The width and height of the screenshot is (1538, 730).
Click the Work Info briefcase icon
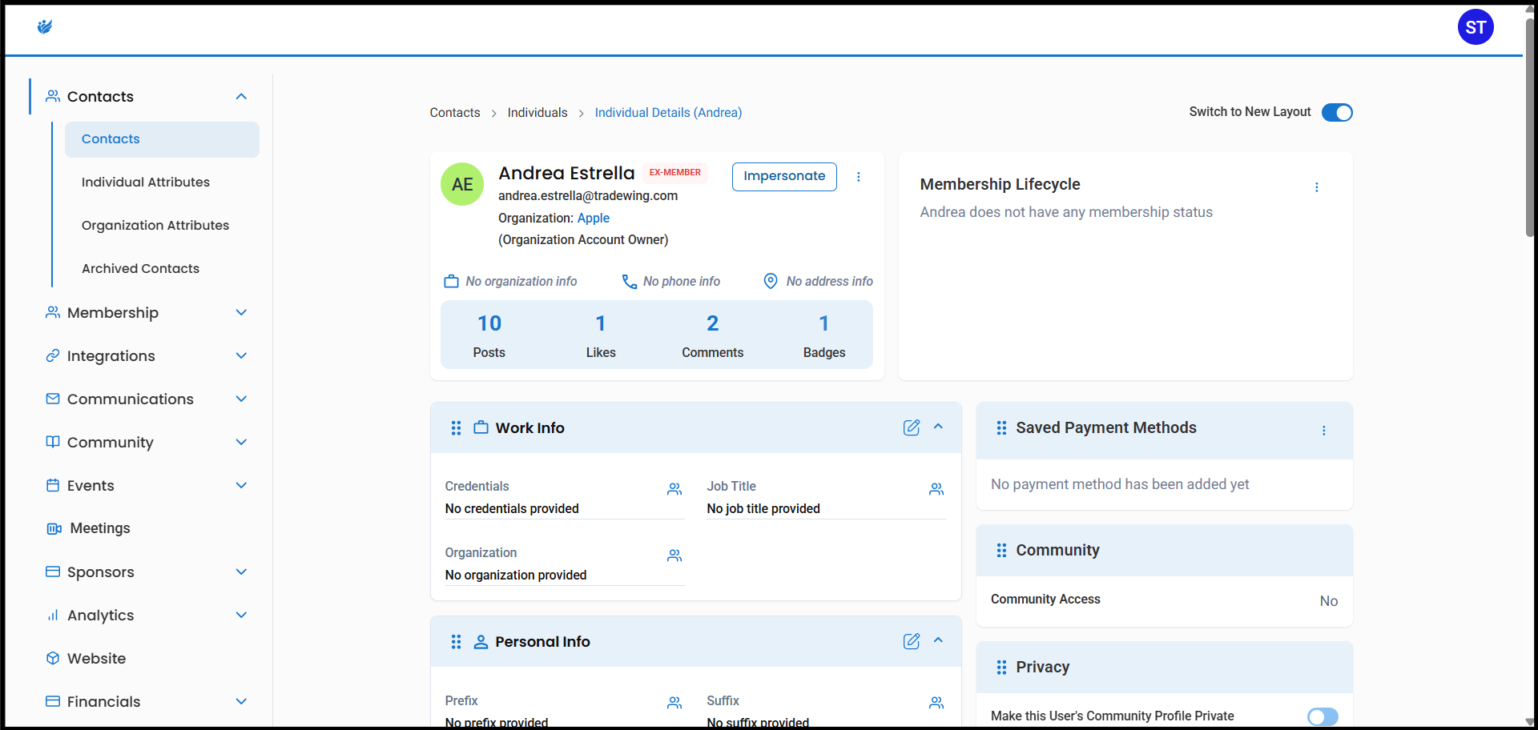pyautogui.click(x=481, y=427)
